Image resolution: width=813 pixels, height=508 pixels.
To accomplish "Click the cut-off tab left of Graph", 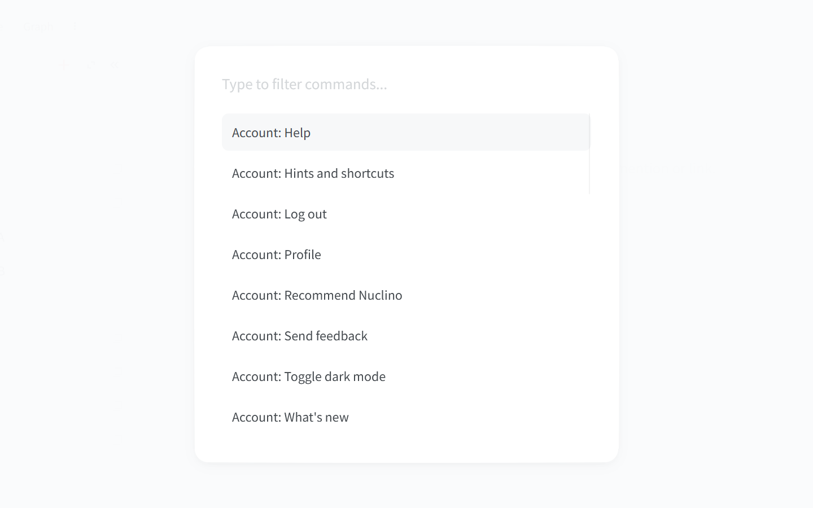I will (2, 27).
